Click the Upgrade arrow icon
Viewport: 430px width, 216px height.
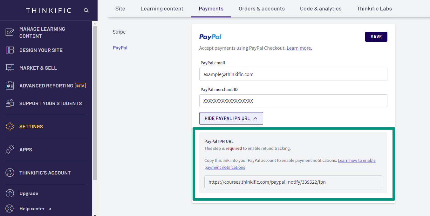point(10,193)
